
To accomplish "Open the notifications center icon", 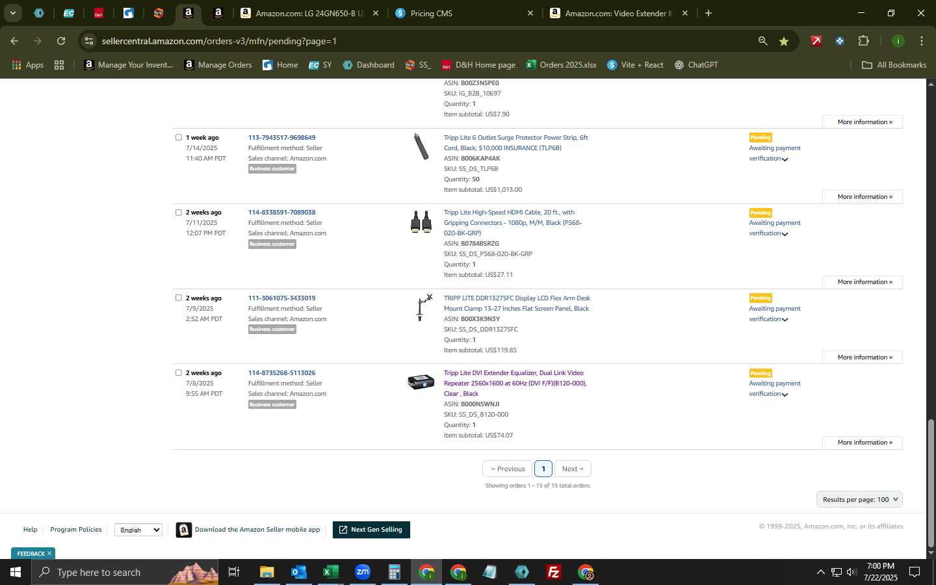I will pyautogui.click(x=915, y=572).
